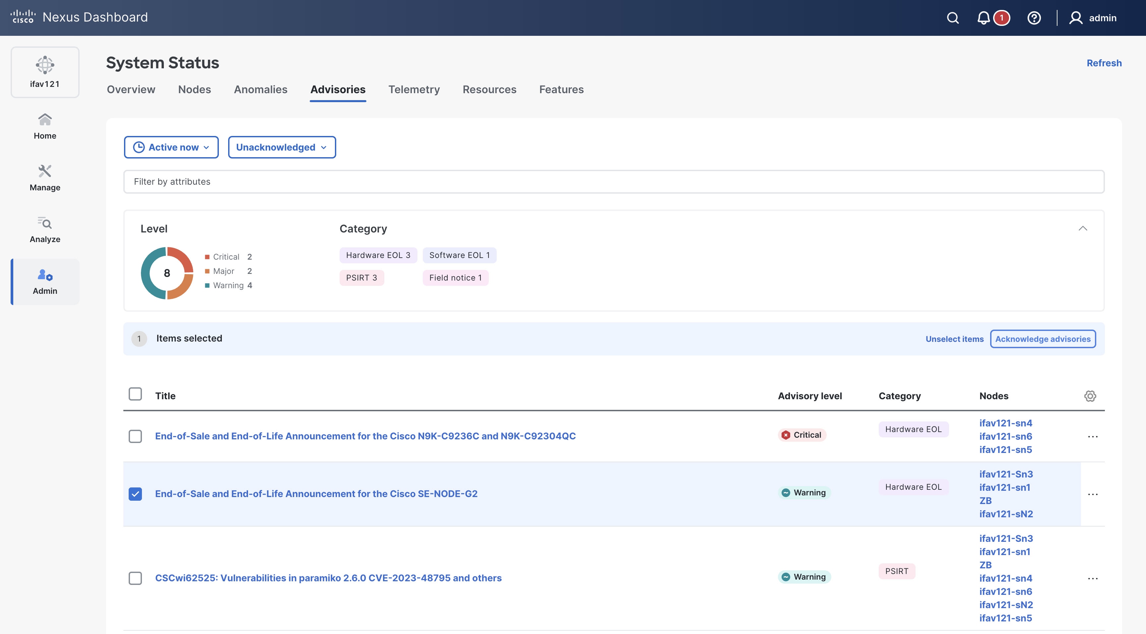Open actions menu for SE-NODE-G2 advisory row
The width and height of the screenshot is (1146, 634).
coord(1093,494)
